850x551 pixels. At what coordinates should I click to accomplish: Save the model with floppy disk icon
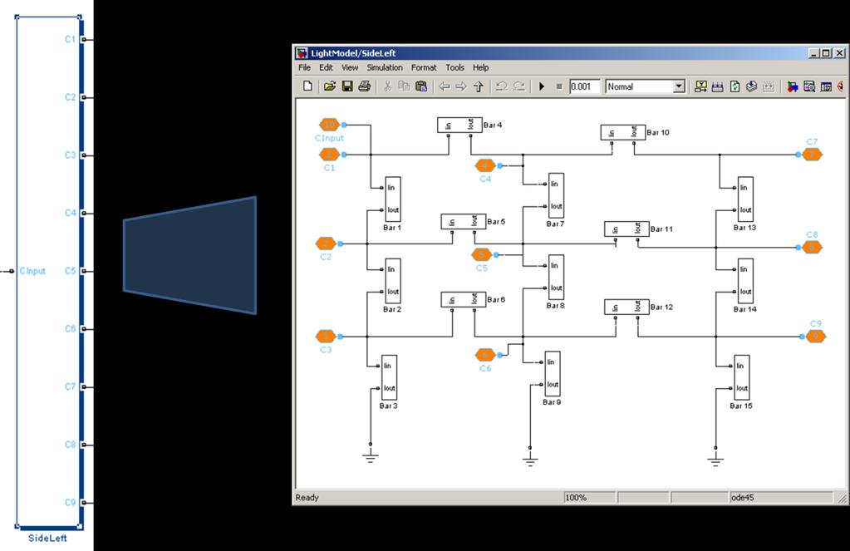[x=347, y=86]
